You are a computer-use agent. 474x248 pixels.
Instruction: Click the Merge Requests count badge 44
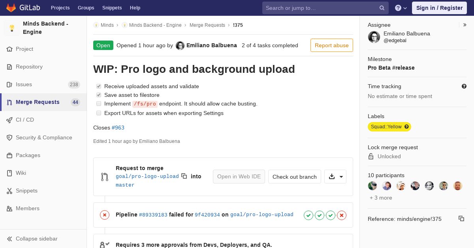pyautogui.click(x=75, y=102)
